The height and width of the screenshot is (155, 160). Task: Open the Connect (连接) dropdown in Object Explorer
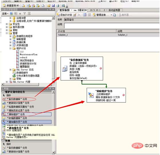click(x=5, y=13)
